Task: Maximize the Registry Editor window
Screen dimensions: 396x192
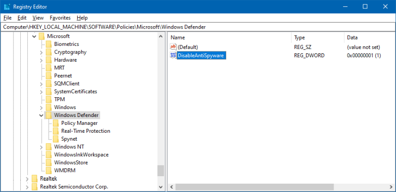Action: [365, 7]
